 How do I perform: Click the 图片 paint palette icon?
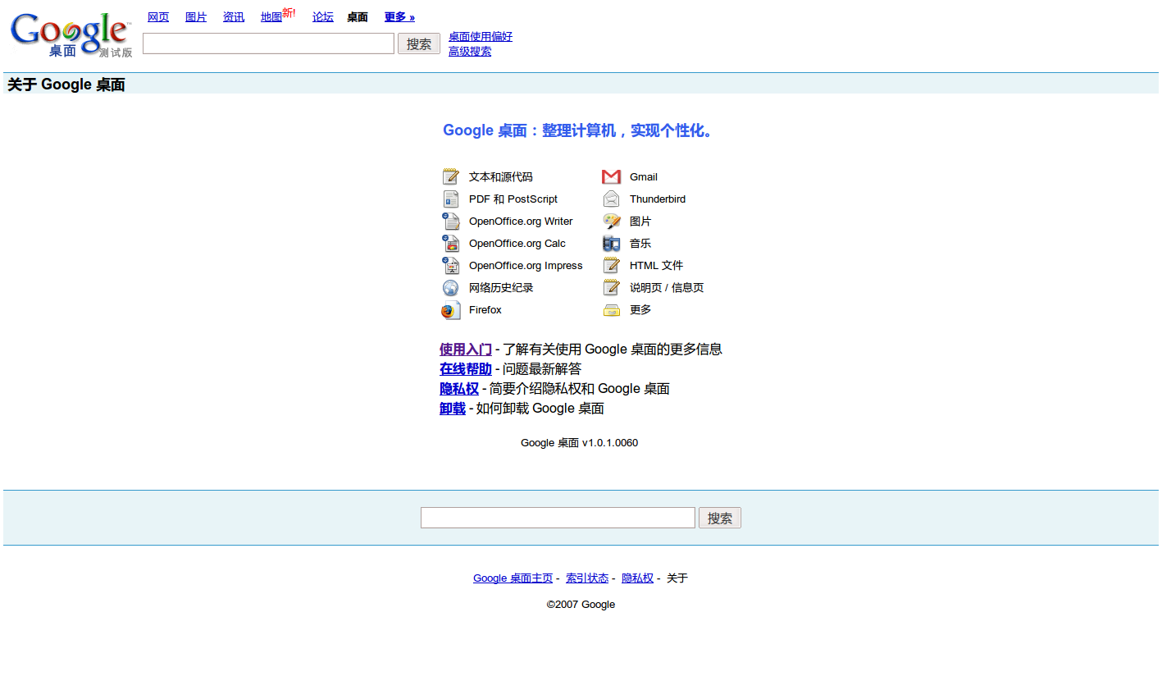[x=611, y=221]
